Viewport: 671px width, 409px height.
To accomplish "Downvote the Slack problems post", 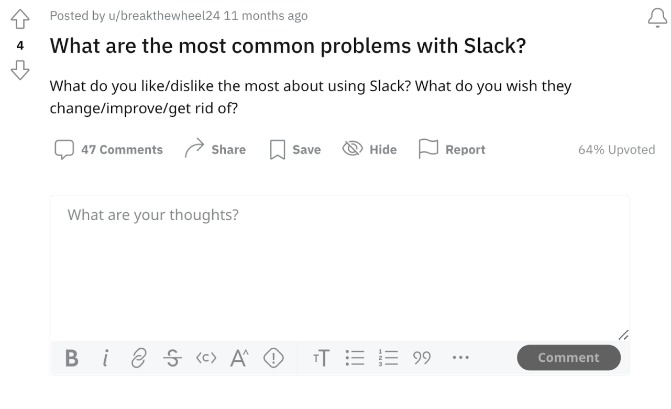I will (20, 70).
